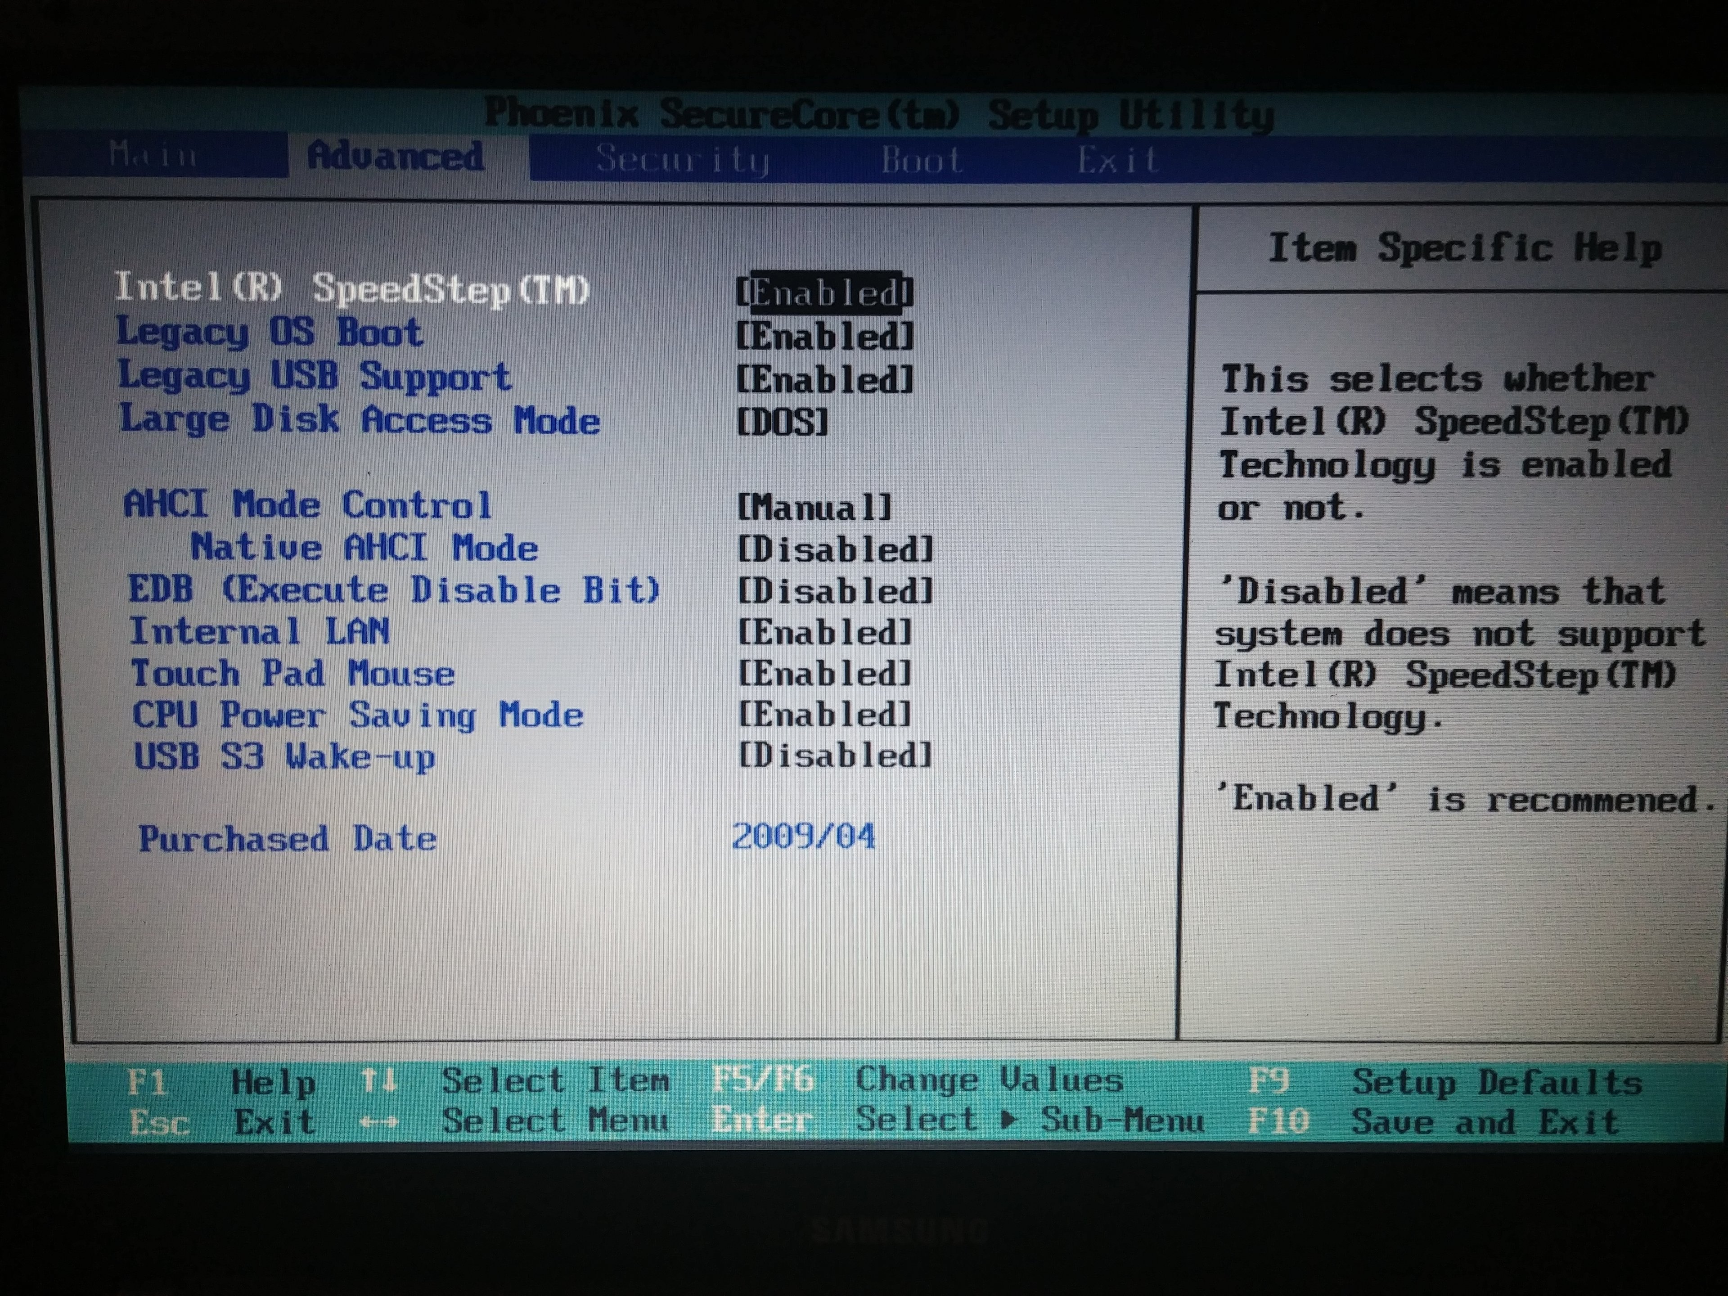1728x1296 pixels.
Task: Select the Exit menu tab
Action: pyautogui.click(x=1117, y=160)
